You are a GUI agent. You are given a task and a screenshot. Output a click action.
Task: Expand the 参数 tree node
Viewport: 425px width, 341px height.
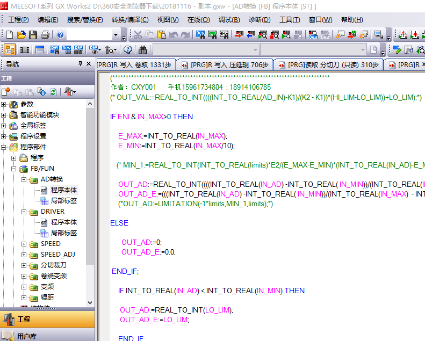[4, 104]
